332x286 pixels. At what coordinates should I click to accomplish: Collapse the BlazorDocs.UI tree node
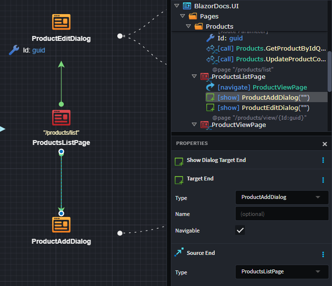coord(177,6)
